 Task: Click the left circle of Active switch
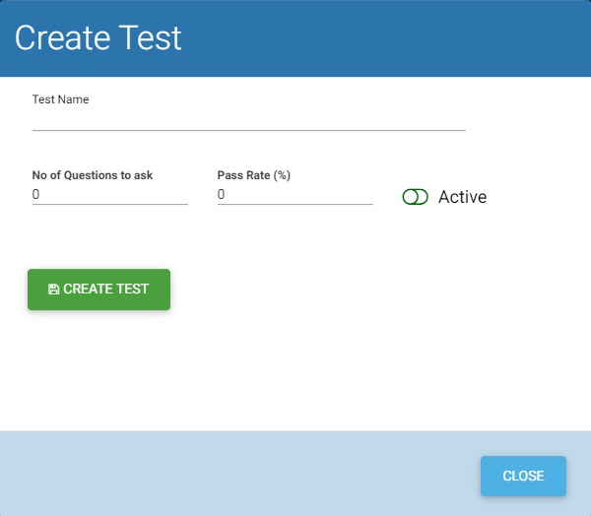[410, 197]
